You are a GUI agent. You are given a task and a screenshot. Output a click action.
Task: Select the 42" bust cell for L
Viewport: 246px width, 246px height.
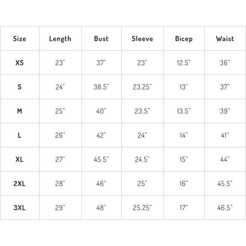pyautogui.click(x=101, y=135)
